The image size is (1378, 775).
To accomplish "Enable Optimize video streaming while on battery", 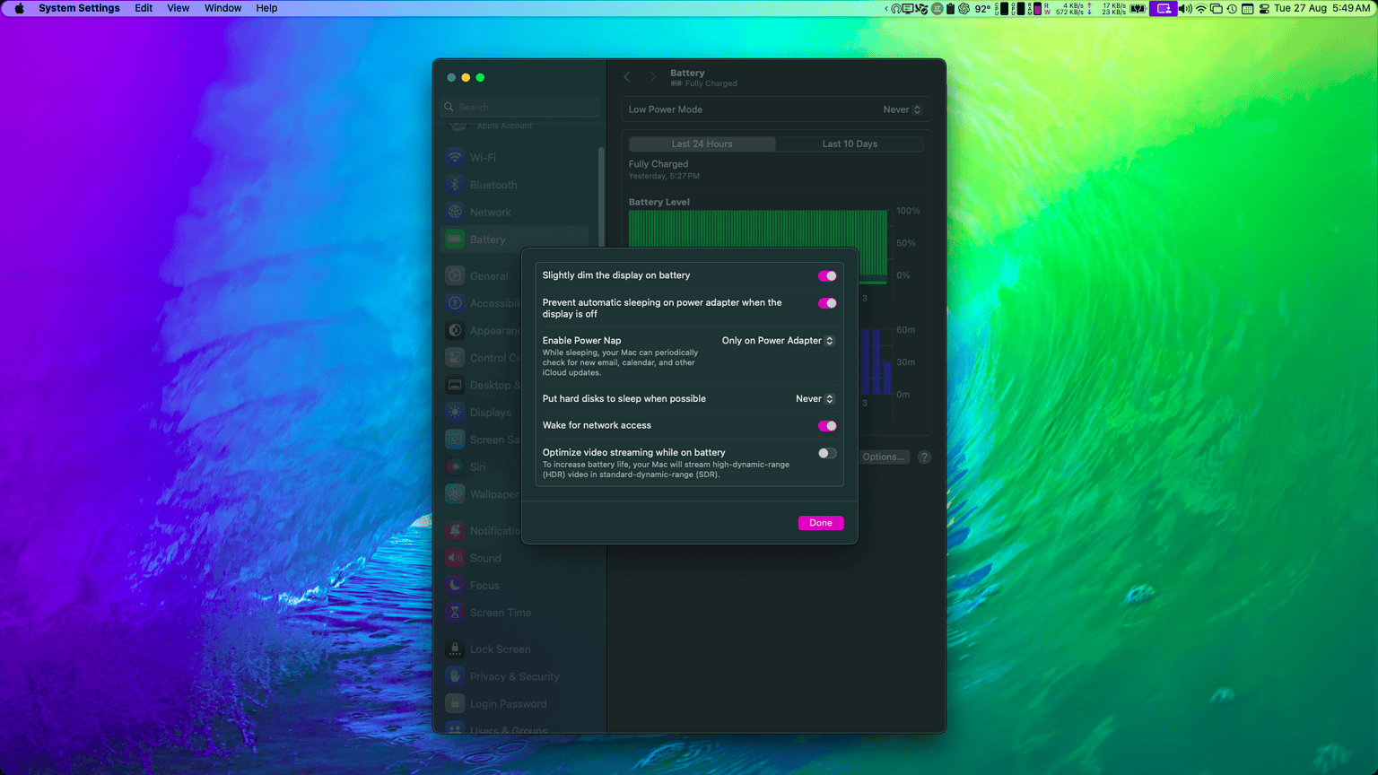I will click(826, 453).
